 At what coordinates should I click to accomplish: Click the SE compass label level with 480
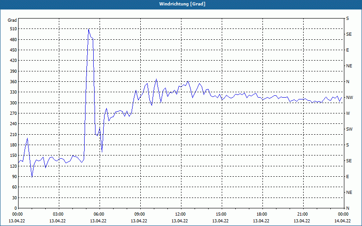click(x=349, y=34)
